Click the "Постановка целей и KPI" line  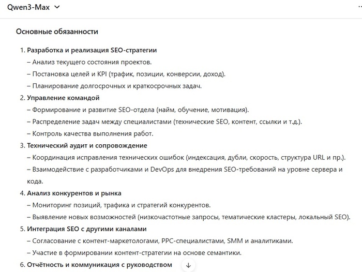(x=126, y=74)
